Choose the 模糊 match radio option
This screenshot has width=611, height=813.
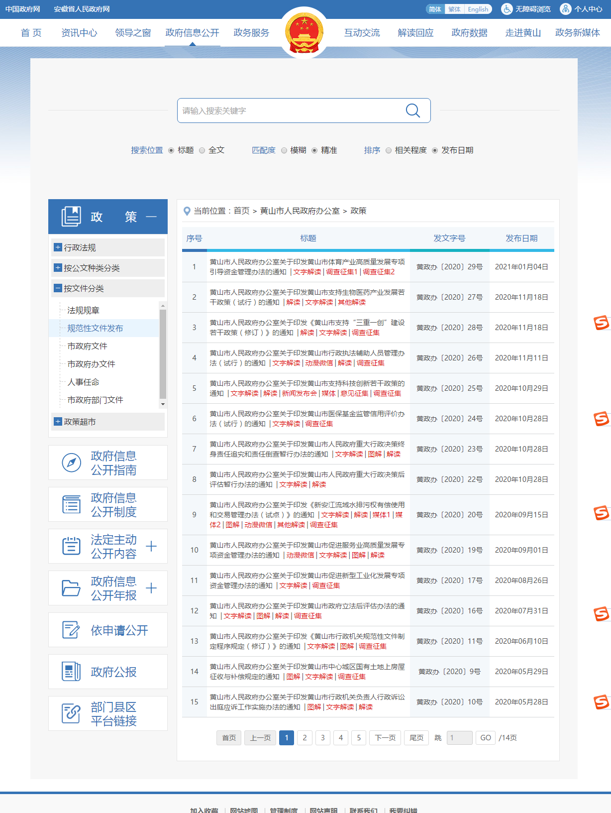coord(284,150)
